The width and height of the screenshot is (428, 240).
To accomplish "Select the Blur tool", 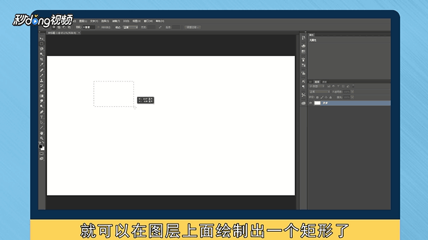I will (x=42, y=102).
